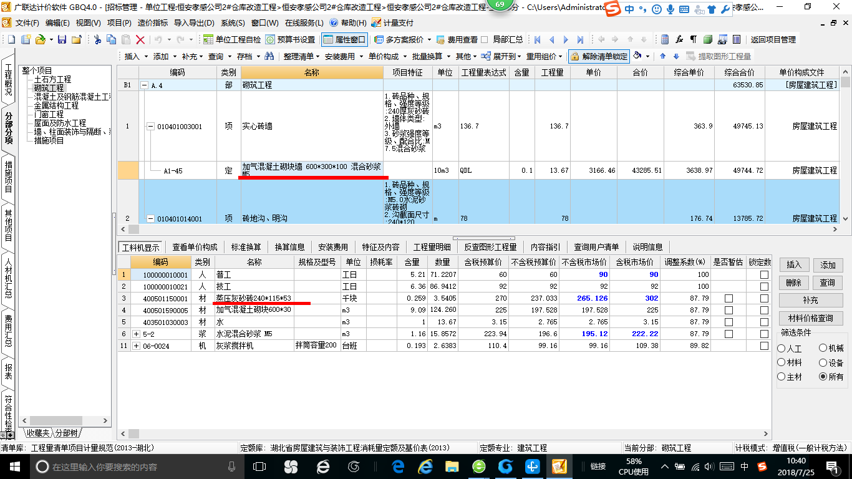Click the open folder toolbar icon

(40, 39)
